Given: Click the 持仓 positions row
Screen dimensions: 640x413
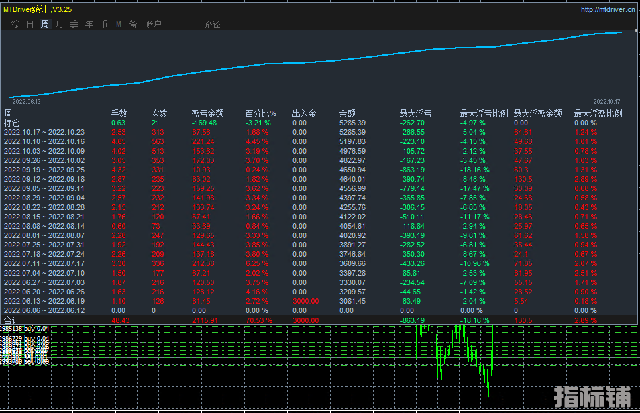Looking at the screenshot, I should pos(12,123).
